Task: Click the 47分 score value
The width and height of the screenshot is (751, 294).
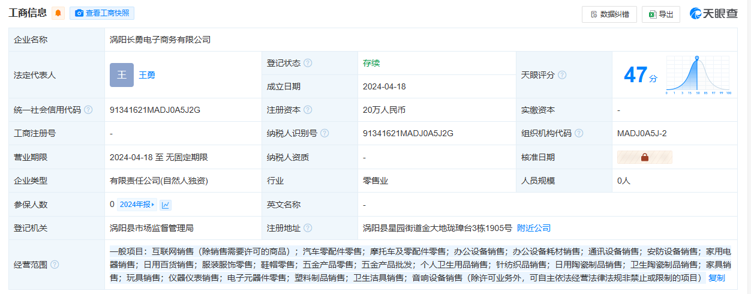Action: point(641,75)
